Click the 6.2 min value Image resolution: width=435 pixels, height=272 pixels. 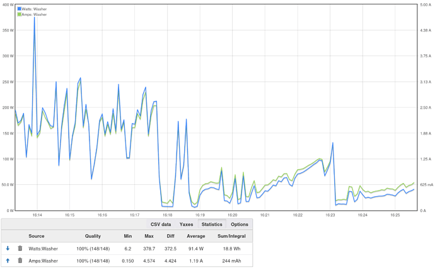(127, 249)
